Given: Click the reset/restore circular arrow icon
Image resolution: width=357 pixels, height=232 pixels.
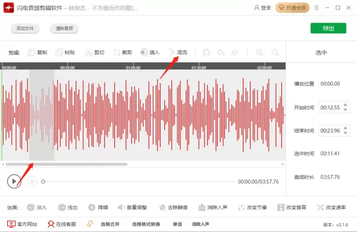Looking at the screenshot, I should point(206,52).
